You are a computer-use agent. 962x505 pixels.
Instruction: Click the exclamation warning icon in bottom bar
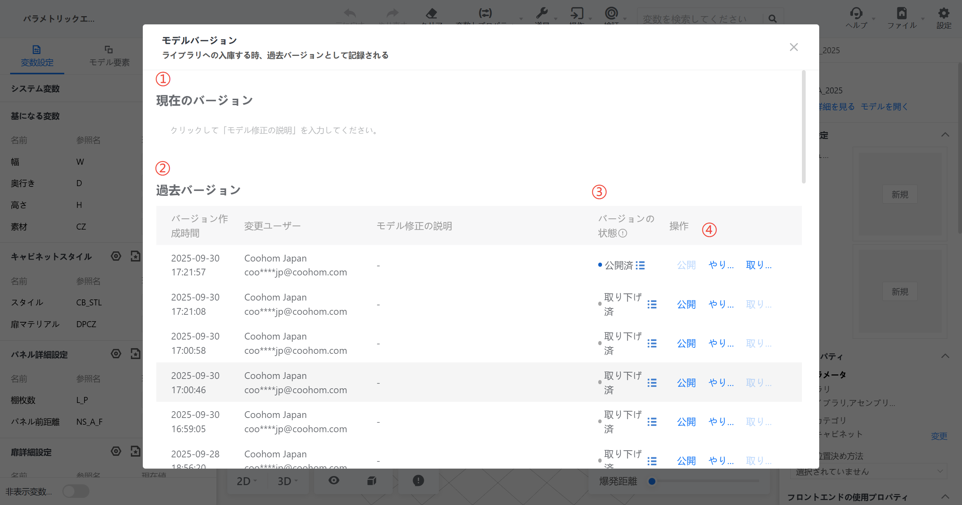[x=418, y=481]
